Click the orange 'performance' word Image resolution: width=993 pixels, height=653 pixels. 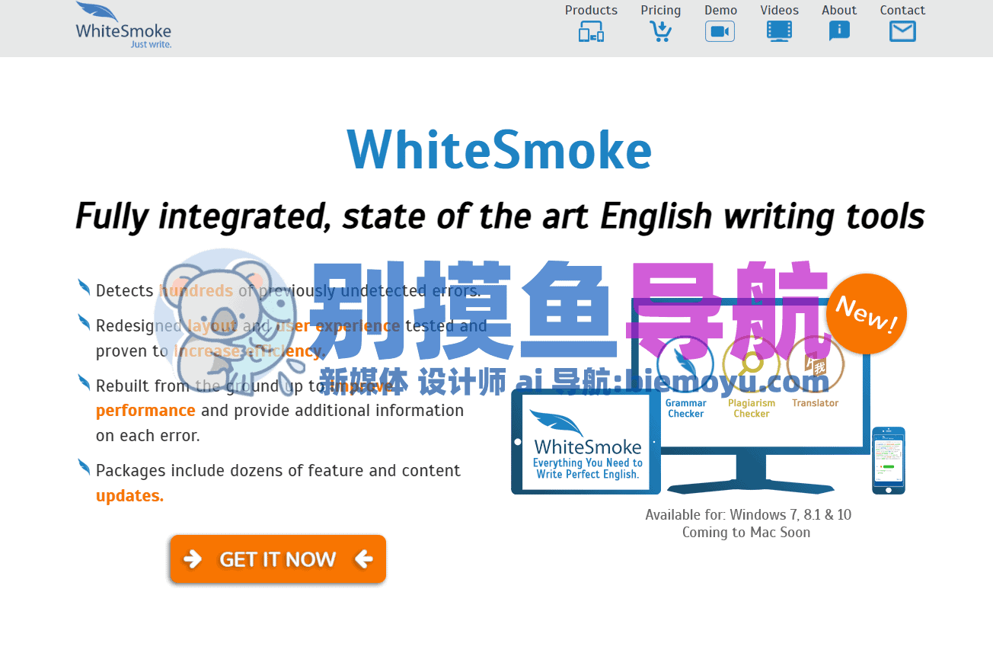click(145, 411)
